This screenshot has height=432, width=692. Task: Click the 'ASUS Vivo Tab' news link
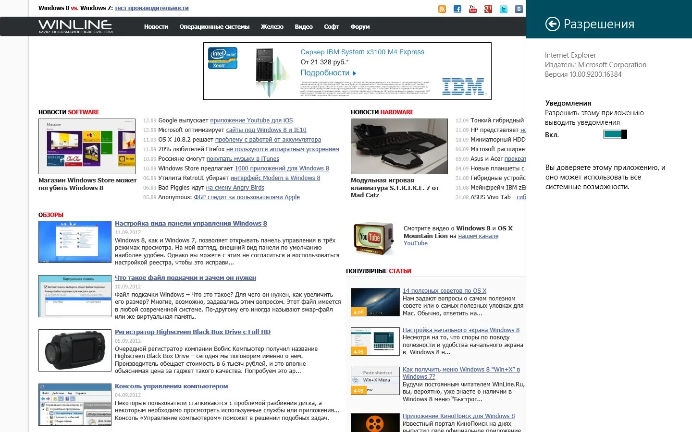[498, 197]
